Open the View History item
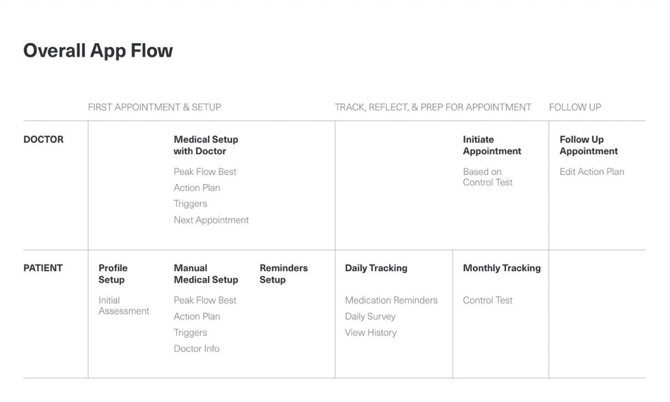This screenshot has width=670, height=402. (371, 333)
